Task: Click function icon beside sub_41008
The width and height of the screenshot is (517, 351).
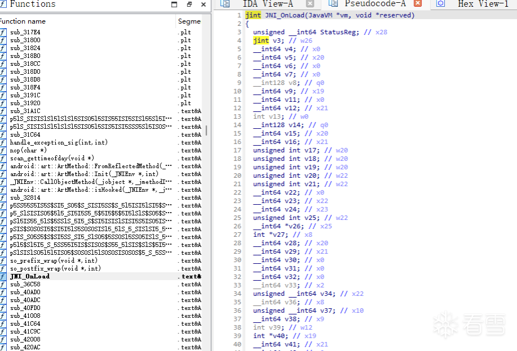Action: coord(3,316)
